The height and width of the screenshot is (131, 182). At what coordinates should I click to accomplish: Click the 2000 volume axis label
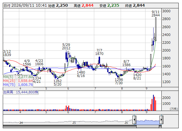[166, 98]
